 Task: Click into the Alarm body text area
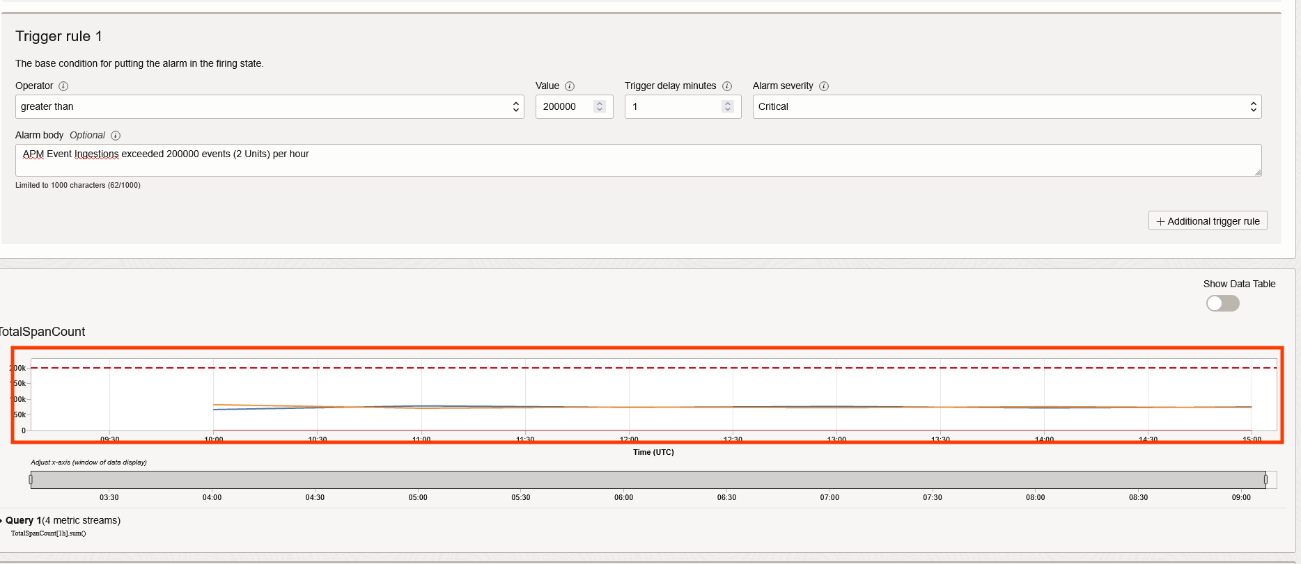tap(638, 160)
